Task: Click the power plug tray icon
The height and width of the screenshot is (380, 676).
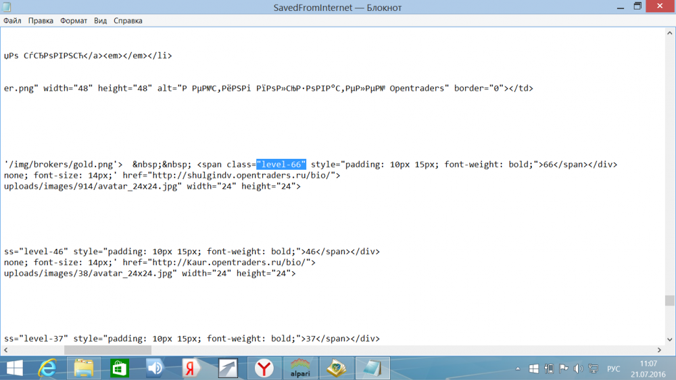Action: coord(549,369)
